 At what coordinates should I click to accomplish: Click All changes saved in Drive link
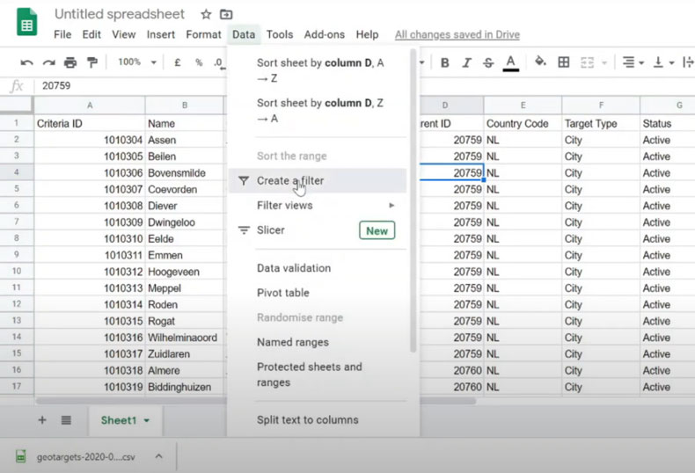pyautogui.click(x=457, y=34)
